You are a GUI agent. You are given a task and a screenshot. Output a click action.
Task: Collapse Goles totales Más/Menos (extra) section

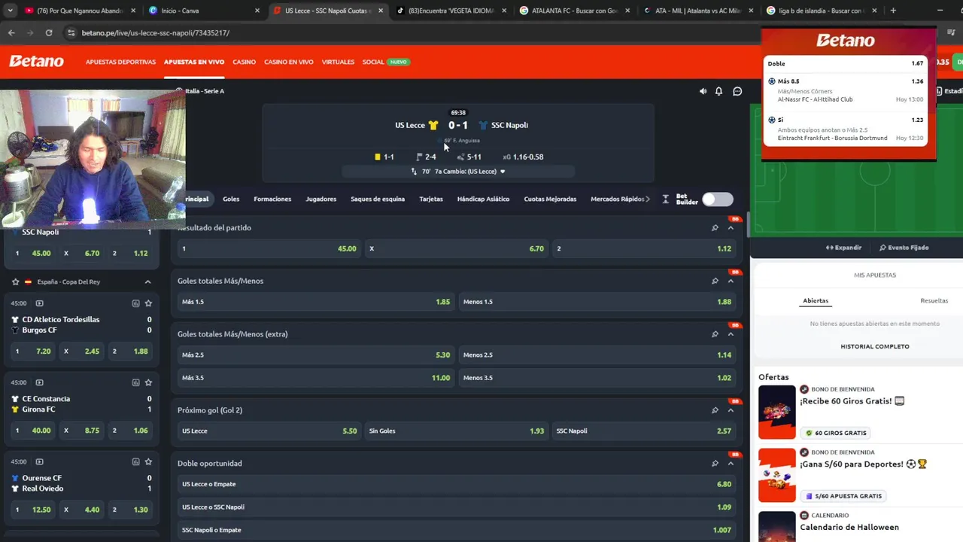point(731,334)
